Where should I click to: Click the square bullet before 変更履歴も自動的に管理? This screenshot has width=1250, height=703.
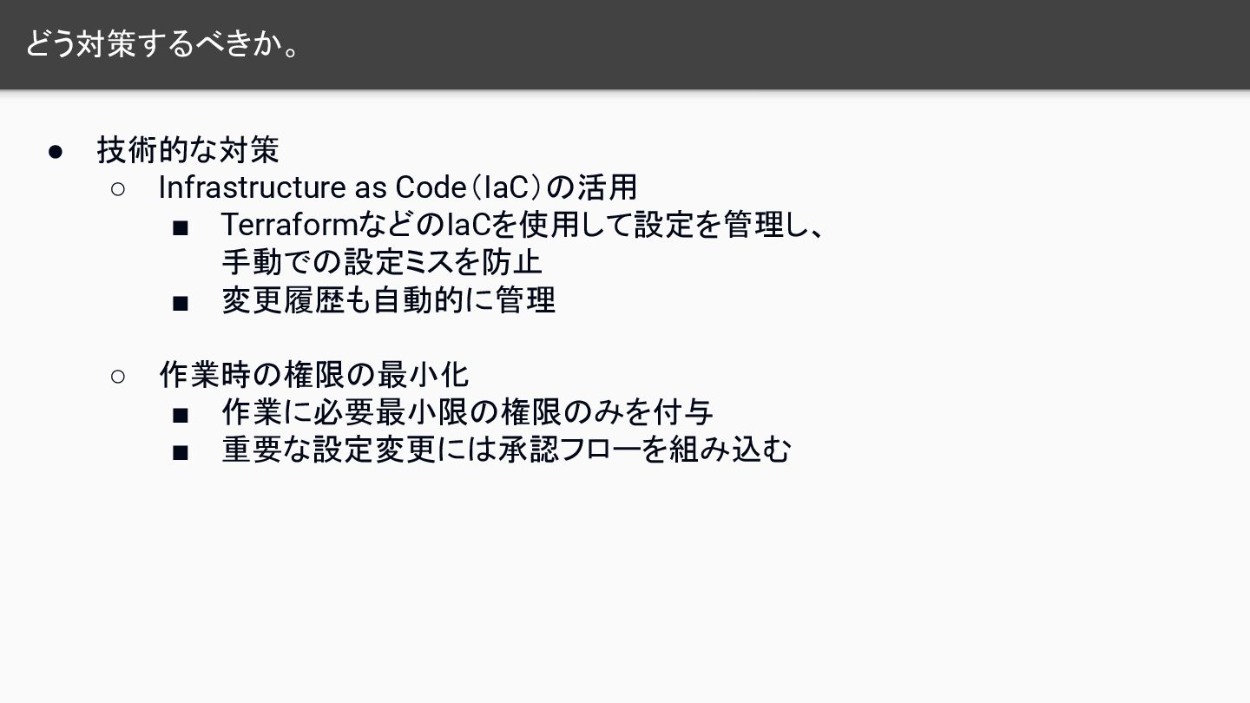(x=181, y=303)
